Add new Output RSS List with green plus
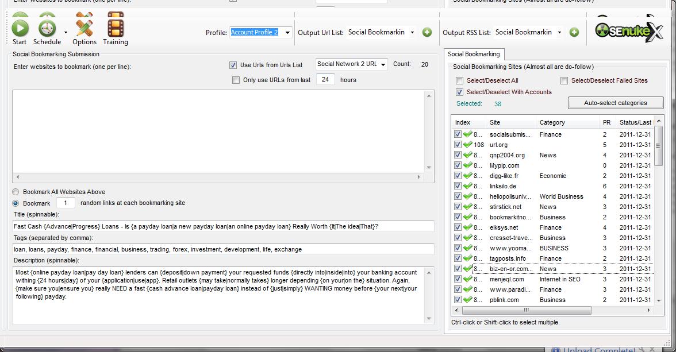The height and width of the screenshot is (352, 676). coord(574,32)
